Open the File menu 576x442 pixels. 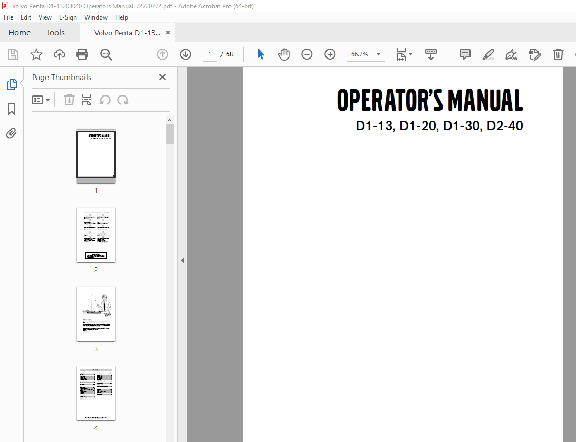8,17
